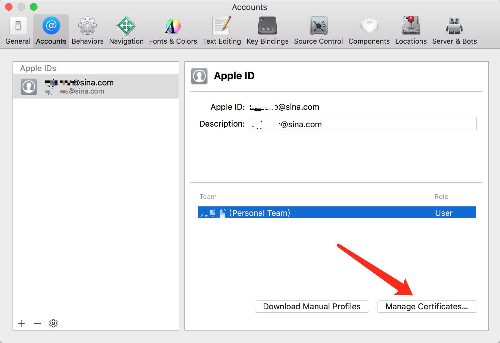Open Key Bindings preferences
The width and height of the screenshot is (500, 343).
click(267, 31)
